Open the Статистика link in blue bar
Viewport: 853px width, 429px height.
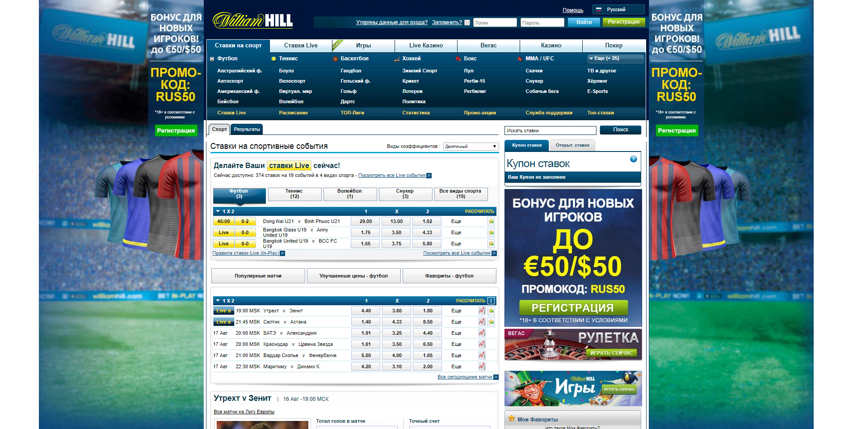tap(416, 113)
